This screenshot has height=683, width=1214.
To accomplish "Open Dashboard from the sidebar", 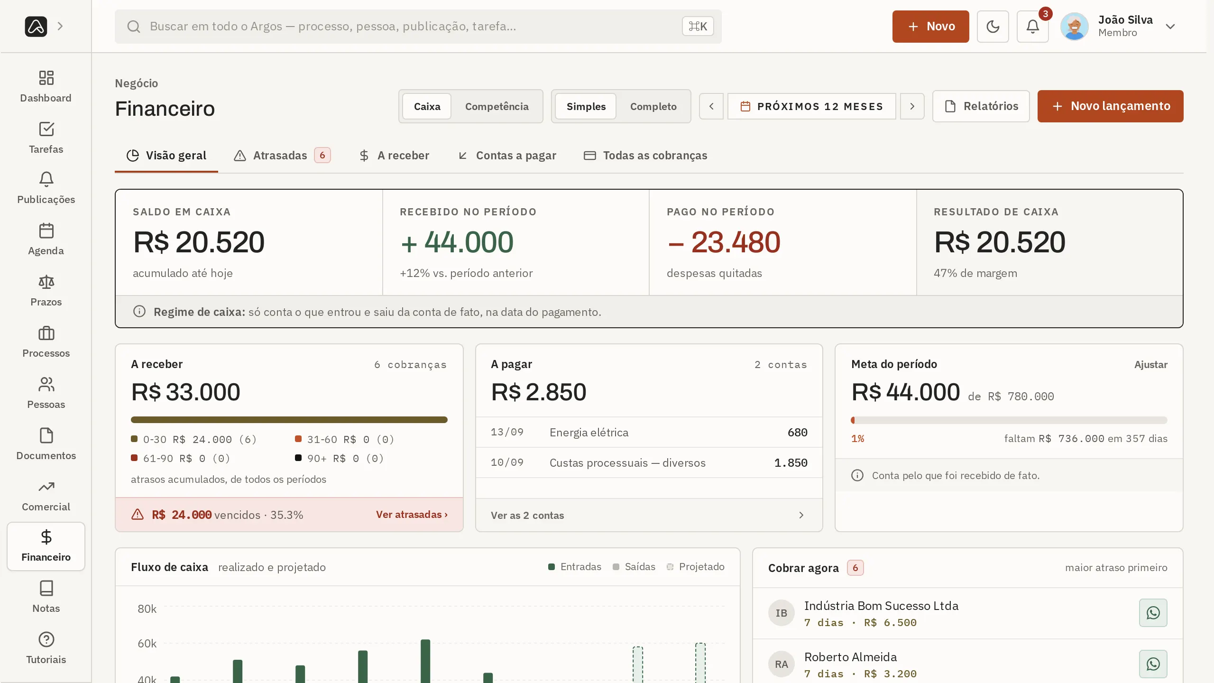I will pos(46,86).
